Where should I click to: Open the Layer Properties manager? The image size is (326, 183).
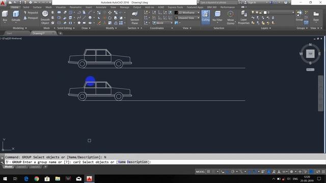coord(243,18)
